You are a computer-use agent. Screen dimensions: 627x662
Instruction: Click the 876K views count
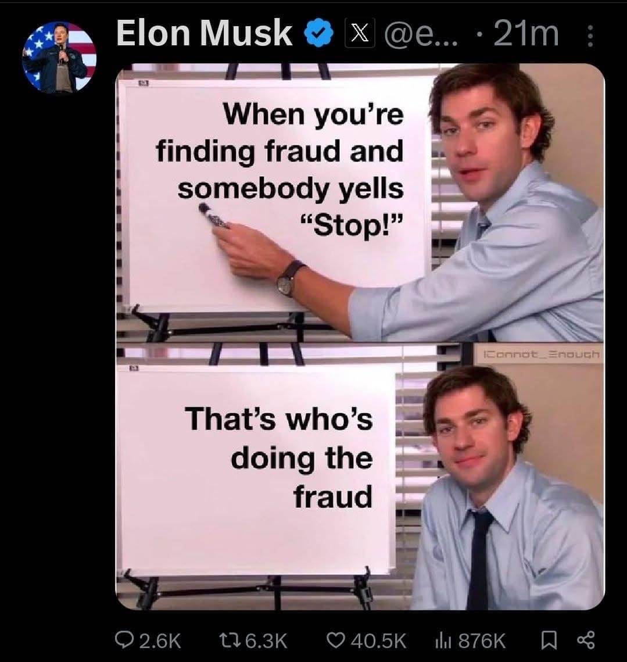[x=482, y=641]
